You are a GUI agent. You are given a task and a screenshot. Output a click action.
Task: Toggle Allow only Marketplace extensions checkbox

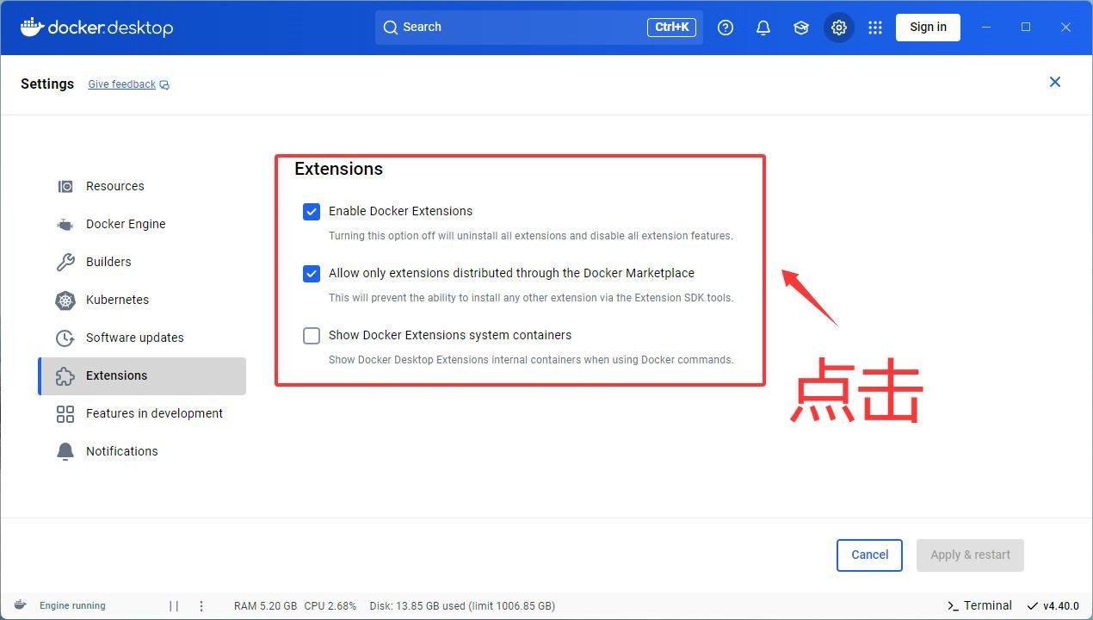[x=312, y=274]
